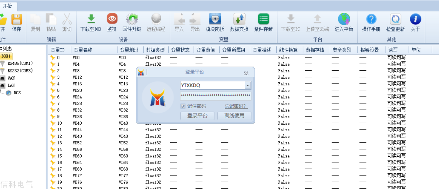Select WAN in the device tree
The image size is (439, 189).
point(11,78)
